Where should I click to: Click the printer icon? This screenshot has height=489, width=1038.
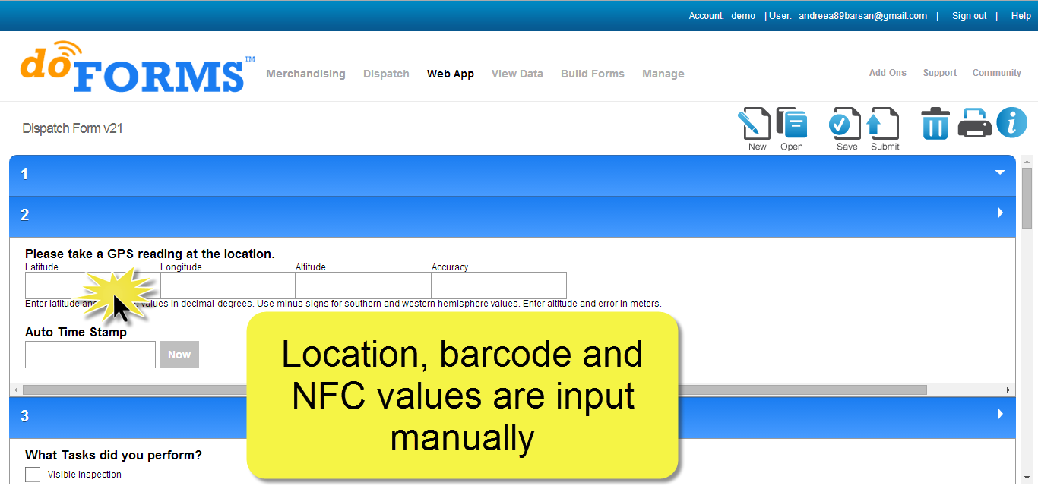click(x=974, y=123)
